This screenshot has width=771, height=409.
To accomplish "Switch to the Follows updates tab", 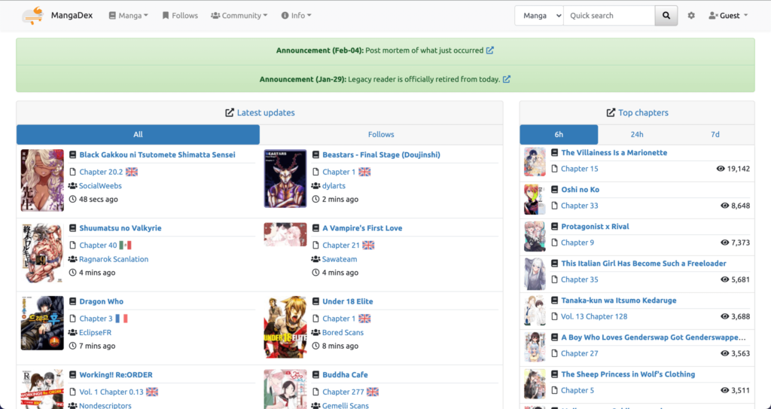I will 381,135.
